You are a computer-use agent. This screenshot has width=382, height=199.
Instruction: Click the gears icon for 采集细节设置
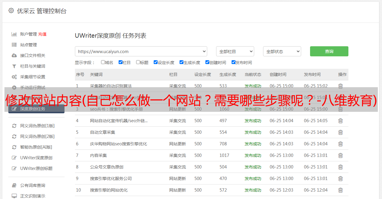[14, 77]
